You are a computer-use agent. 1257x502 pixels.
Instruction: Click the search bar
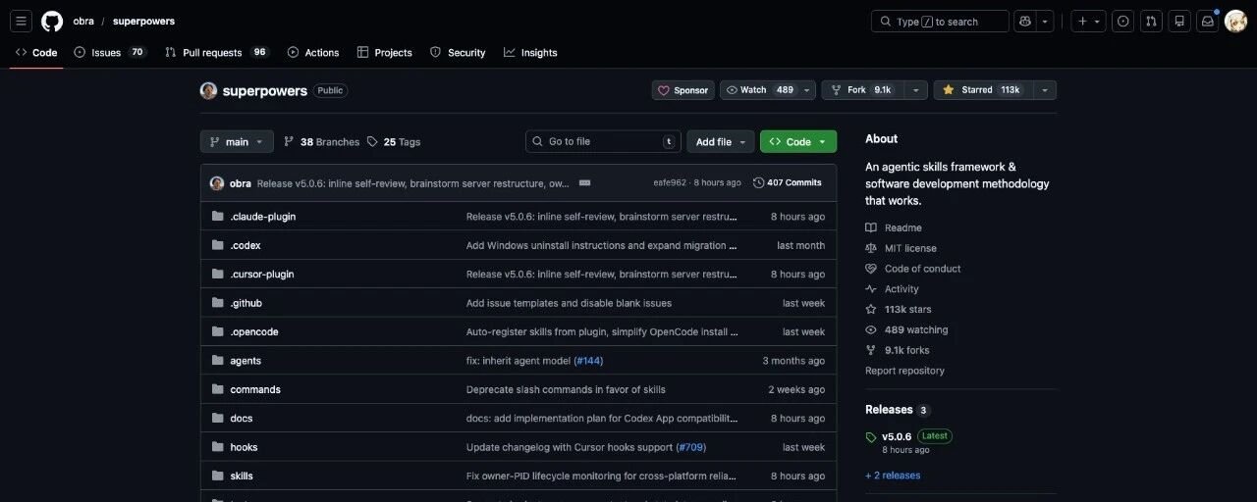(940, 21)
